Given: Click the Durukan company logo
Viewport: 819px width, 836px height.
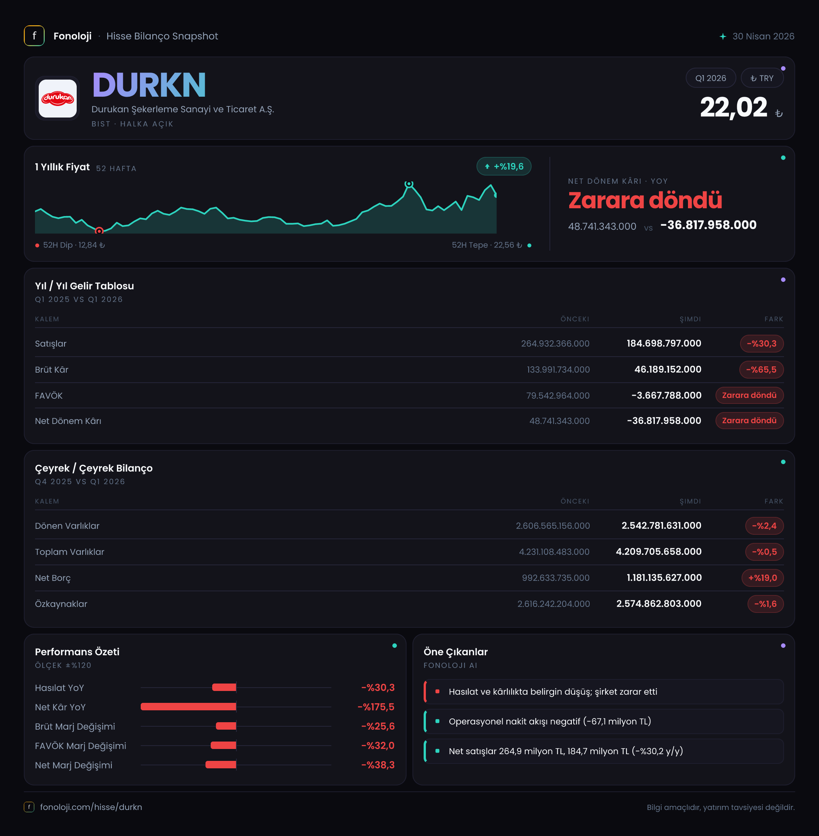Looking at the screenshot, I should click(x=58, y=99).
